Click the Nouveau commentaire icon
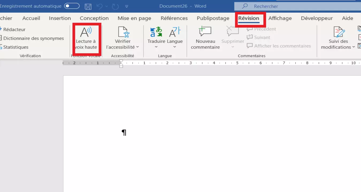This screenshot has width=361, height=192. pos(205,32)
